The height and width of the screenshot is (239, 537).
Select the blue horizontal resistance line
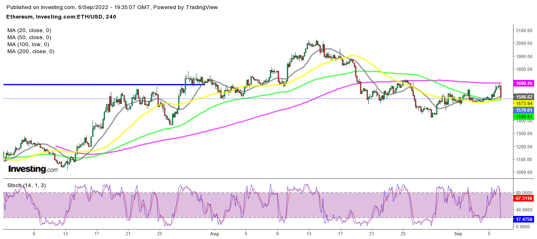103,84
